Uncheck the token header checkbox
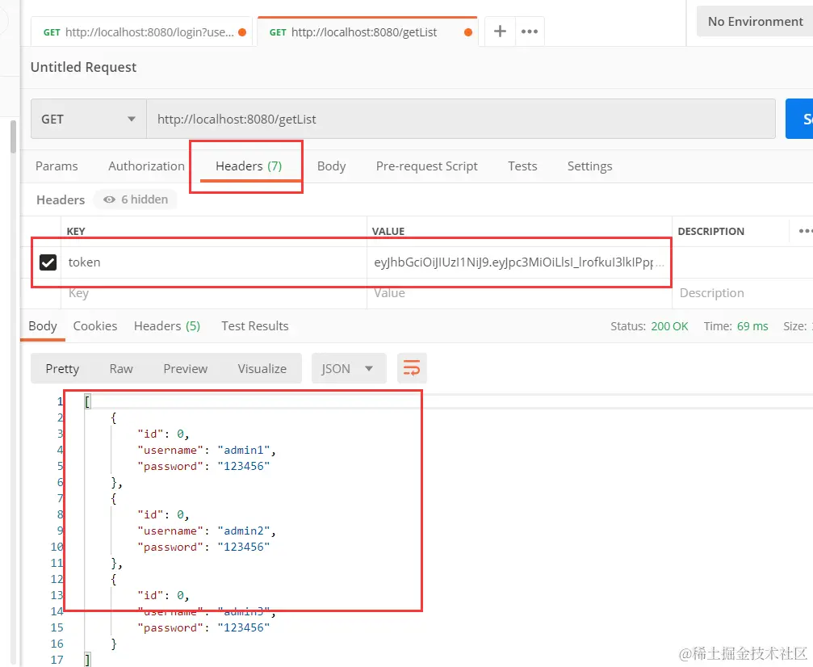Viewport: 813px width, 667px height. 48,262
